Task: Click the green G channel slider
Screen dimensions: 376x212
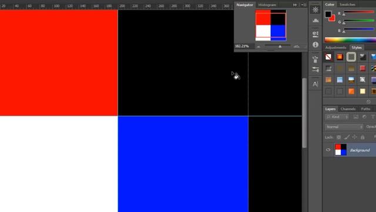Action: pyautogui.click(x=359, y=21)
